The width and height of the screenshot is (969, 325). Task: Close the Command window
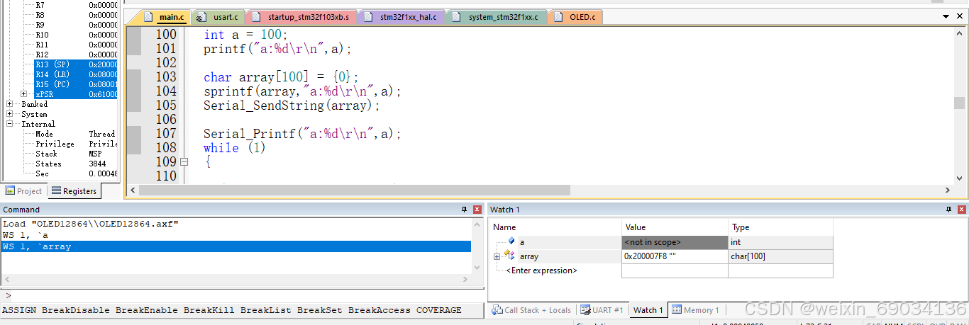(476, 210)
